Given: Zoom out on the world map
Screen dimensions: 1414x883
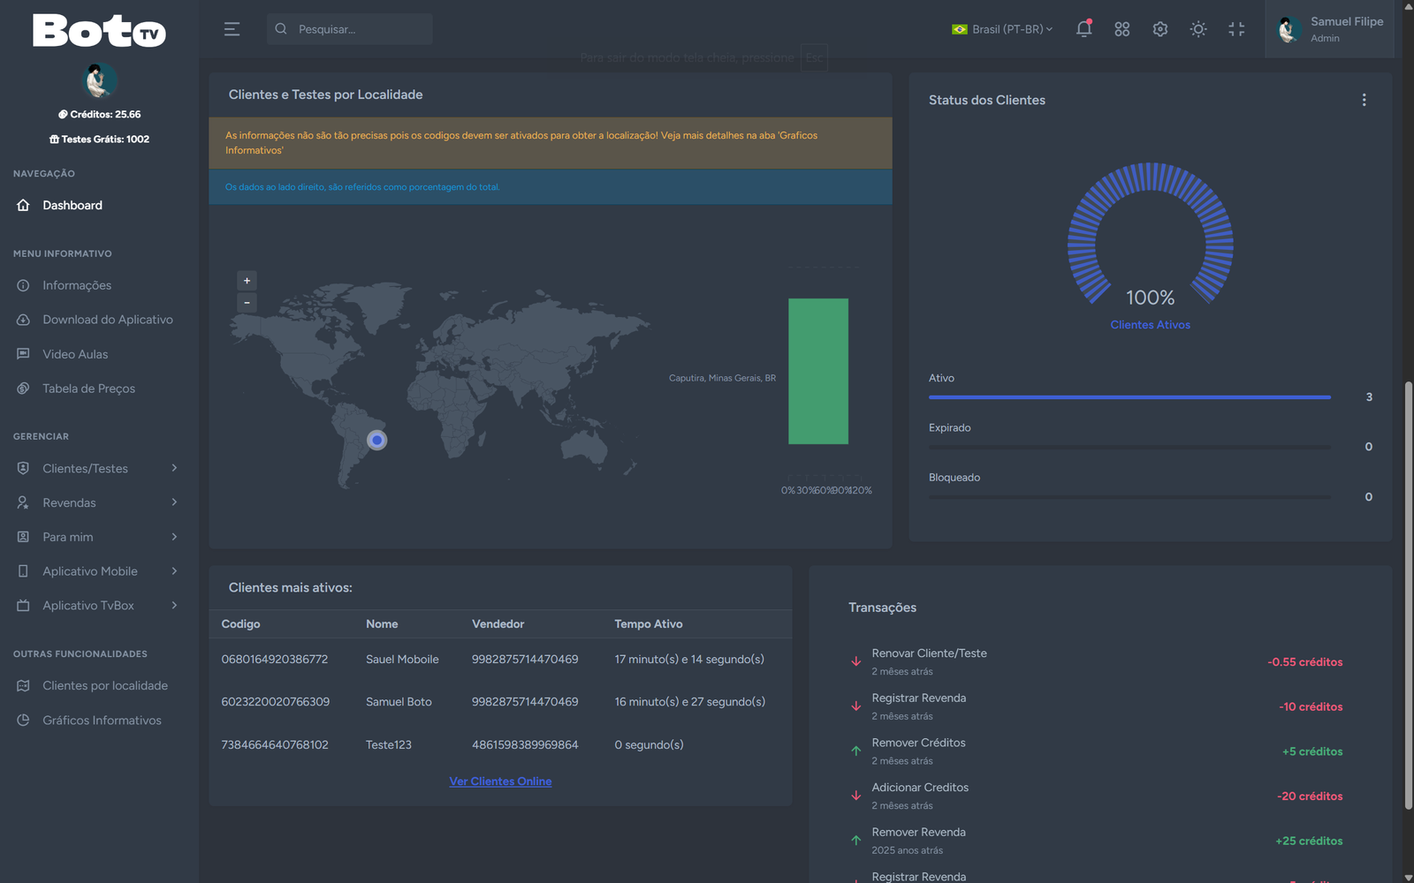Looking at the screenshot, I should [247, 303].
